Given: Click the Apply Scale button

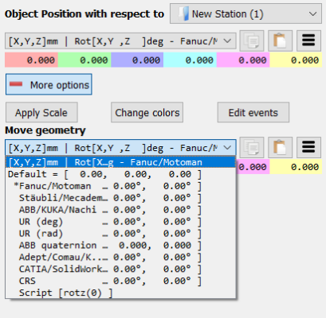Looking at the screenshot, I should [x=41, y=112].
